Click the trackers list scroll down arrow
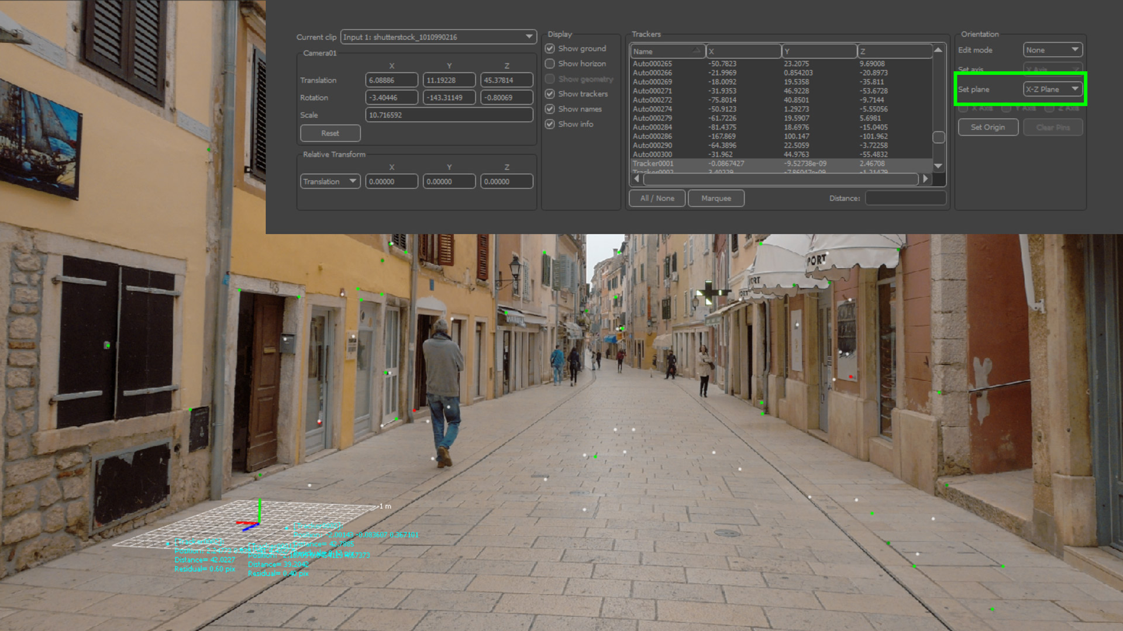The image size is (1123, 631). pyautogui.click(x=938, y=166)
